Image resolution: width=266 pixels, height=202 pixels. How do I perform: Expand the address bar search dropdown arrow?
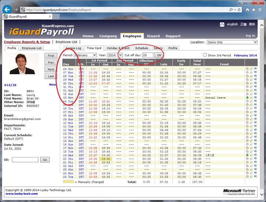point(235,10)
